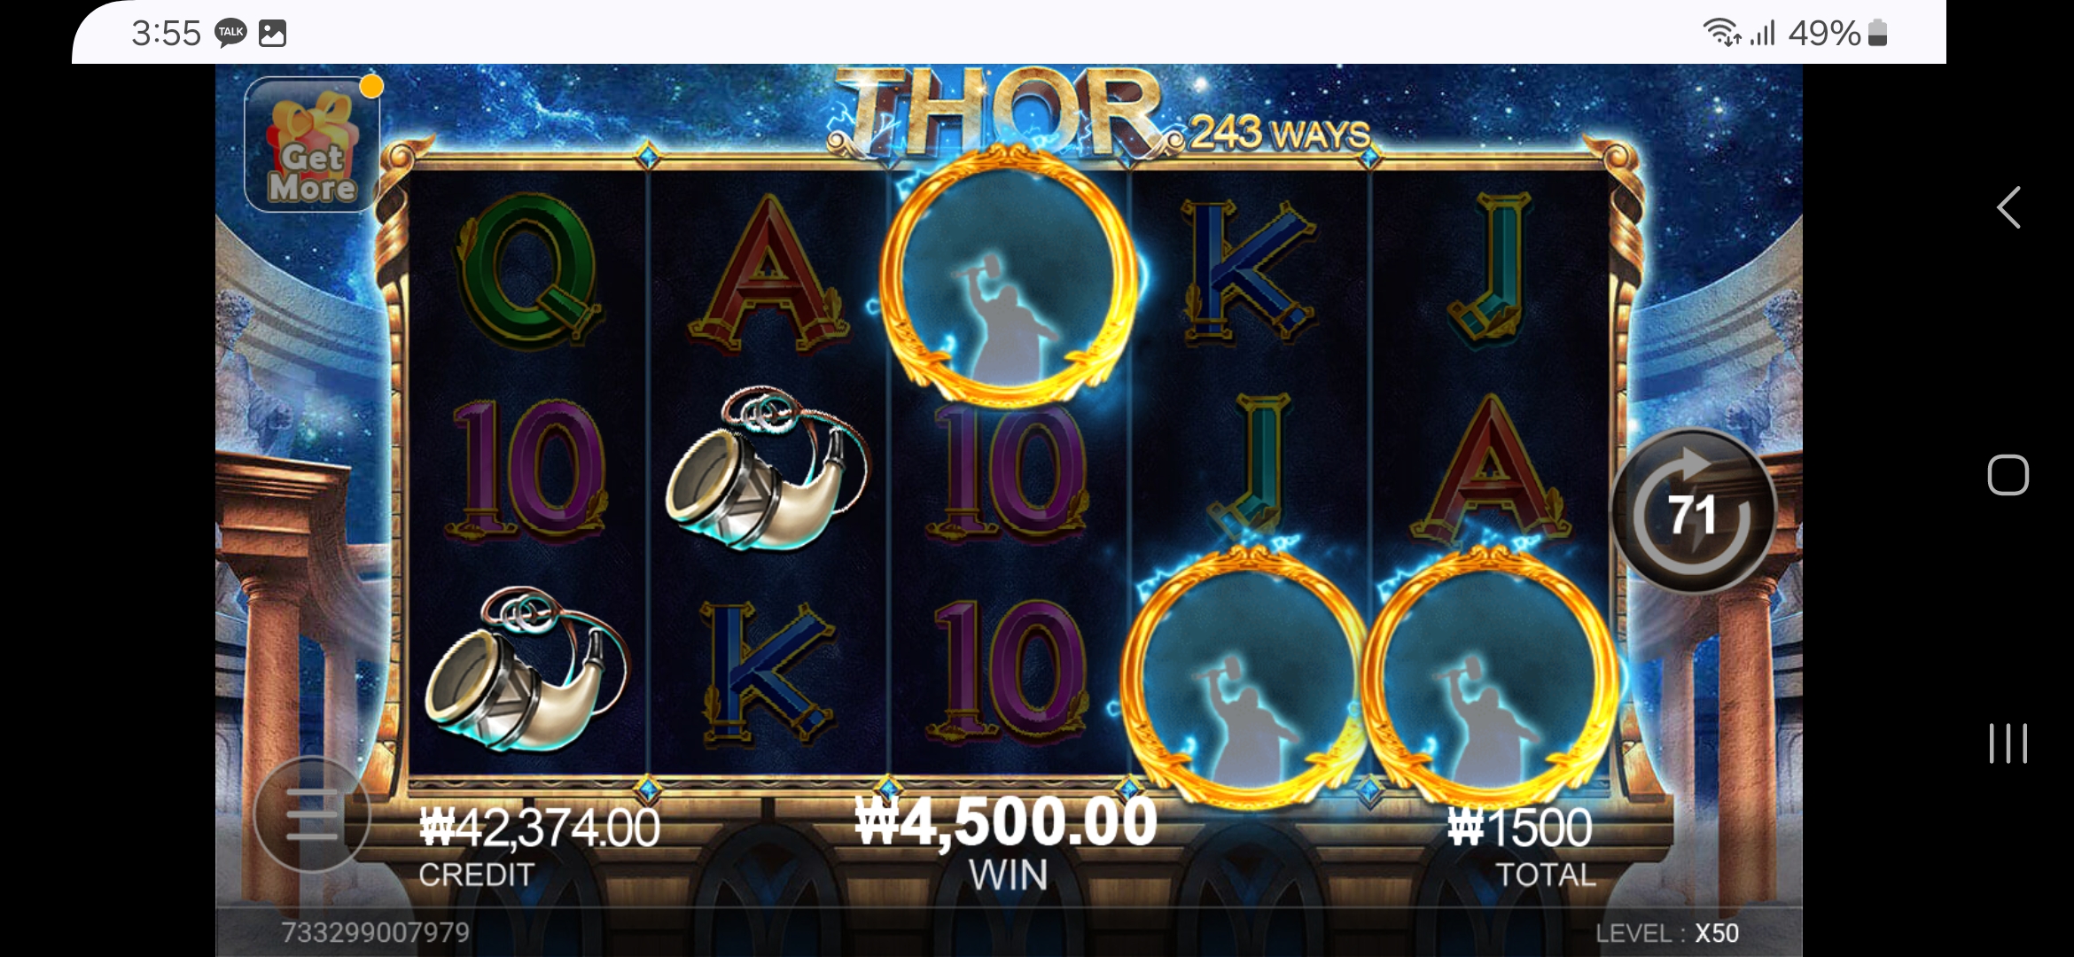
Task: Tap the LEVEL X50 indicator
Action: (x=1667, y=933)
